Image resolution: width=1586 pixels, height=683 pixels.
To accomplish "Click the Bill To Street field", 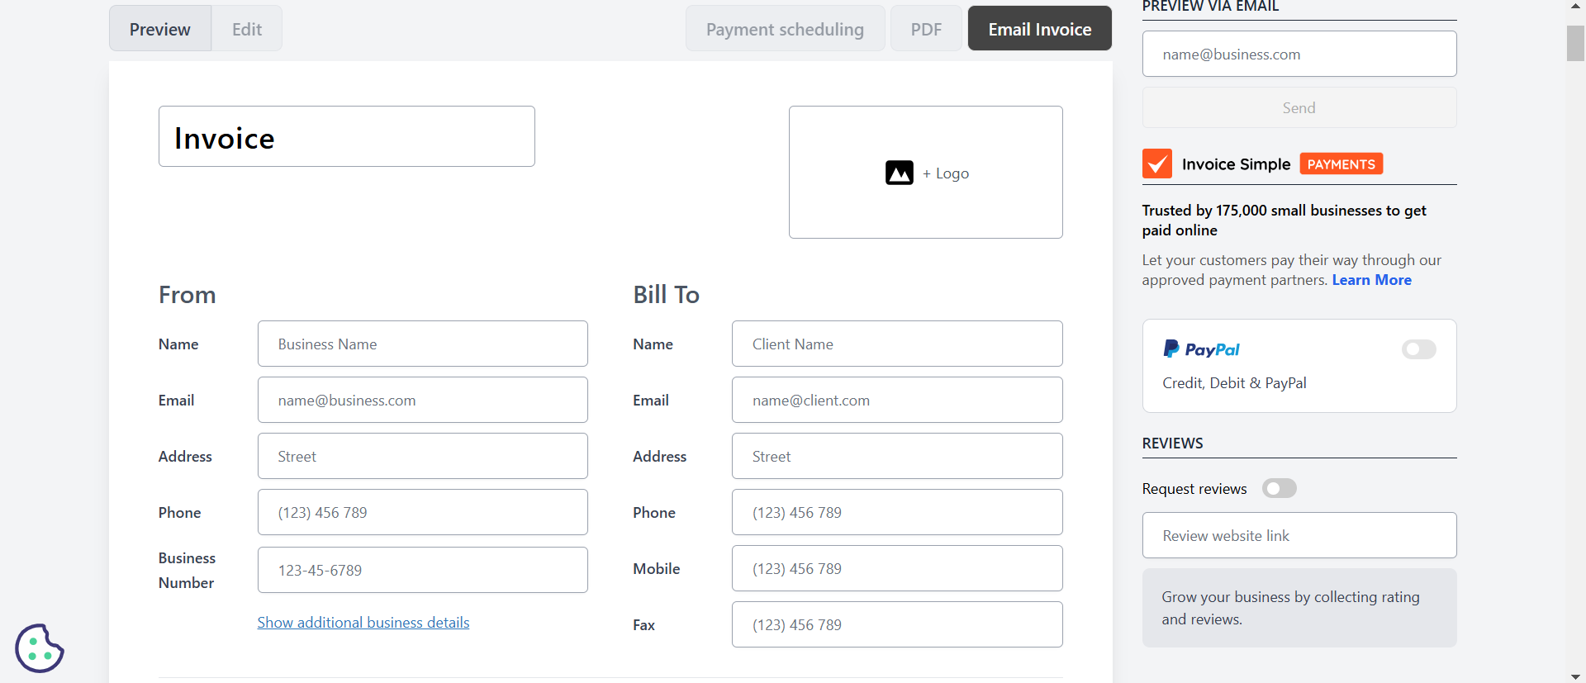I will coord(897,456).
